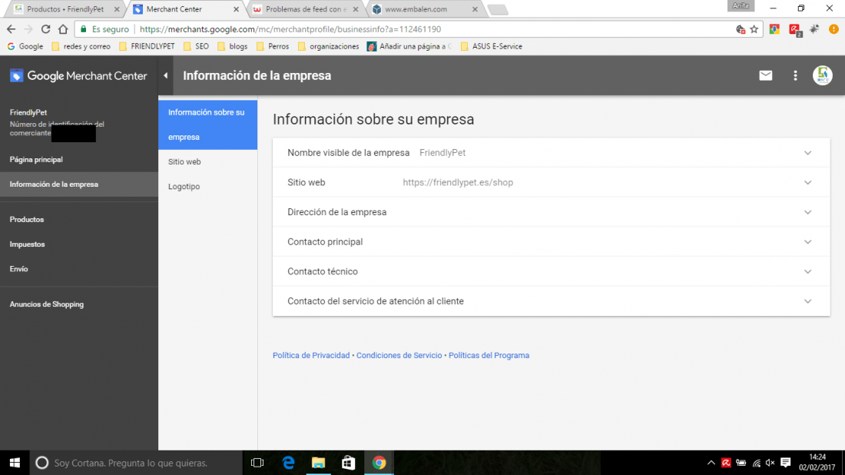The width and height of the screenshot is (845, 475).
Task: Reload the page with refresh icon
Action: (46, 29)
